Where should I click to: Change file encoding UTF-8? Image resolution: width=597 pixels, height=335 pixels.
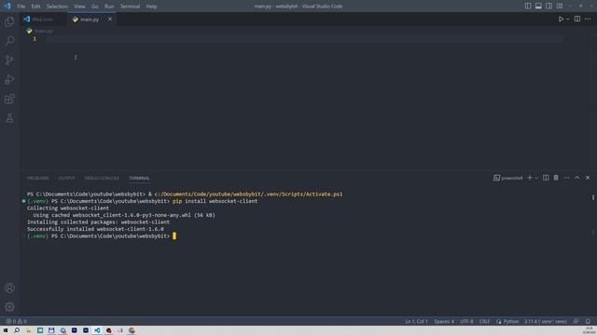coord(466,321)
